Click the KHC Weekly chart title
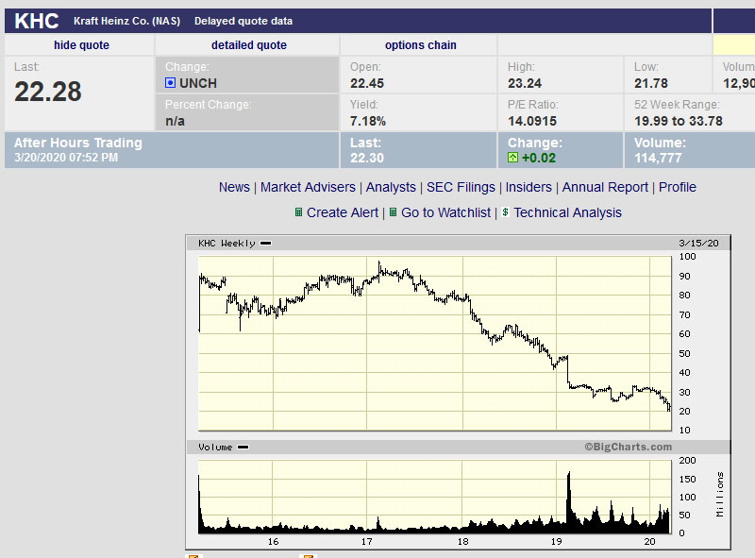 226,244
